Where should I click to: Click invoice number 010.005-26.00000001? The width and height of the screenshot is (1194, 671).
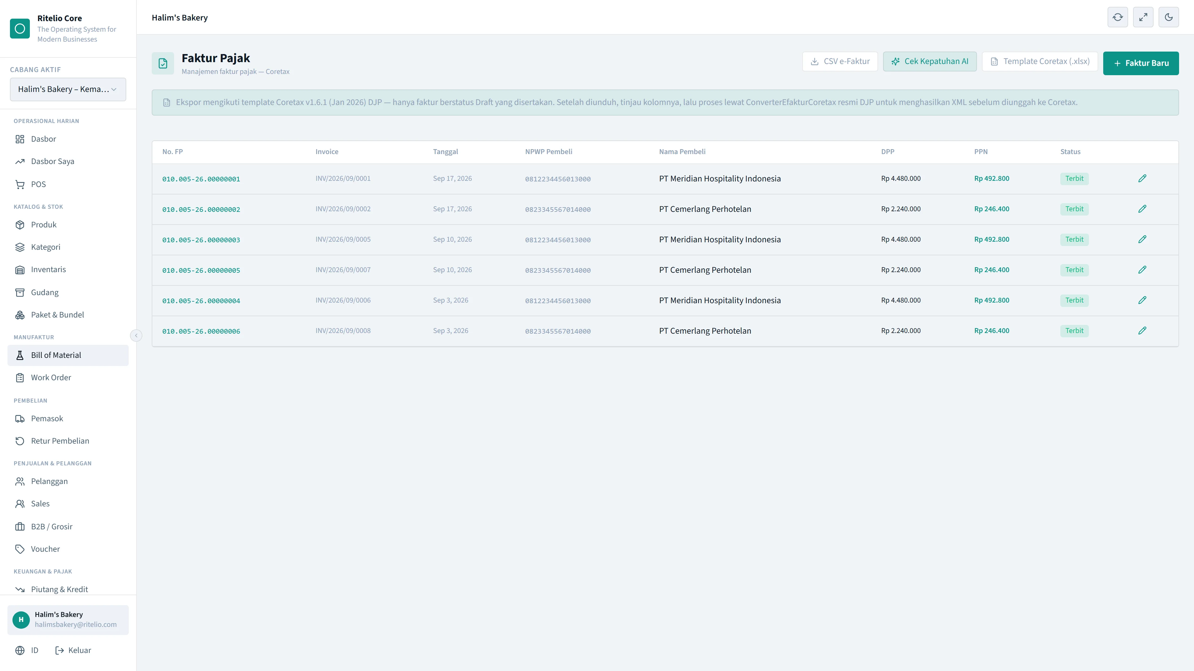click(x=201, y=179)
